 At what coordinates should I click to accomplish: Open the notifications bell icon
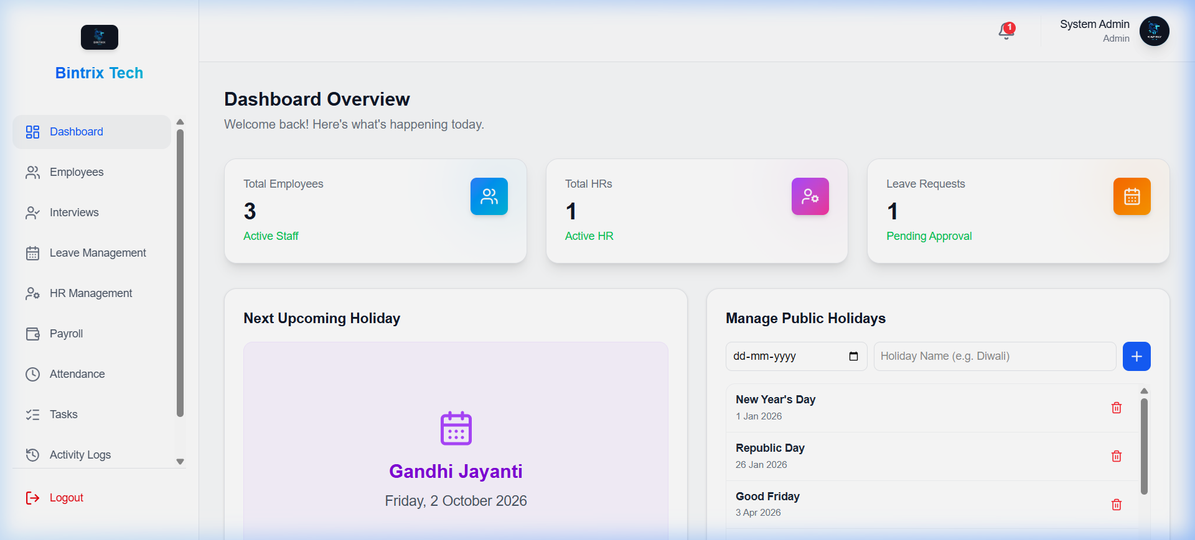point(1006,31)
